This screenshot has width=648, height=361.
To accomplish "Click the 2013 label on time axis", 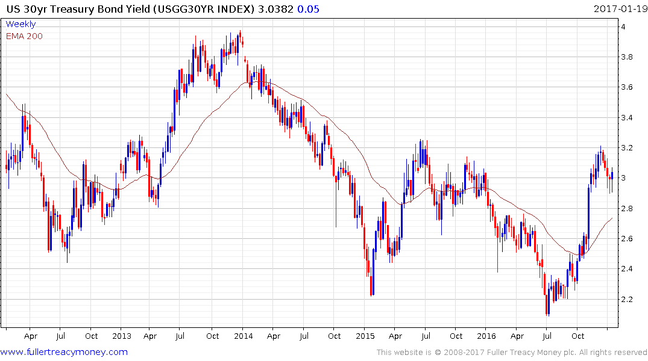I will [x=122, y=336].
